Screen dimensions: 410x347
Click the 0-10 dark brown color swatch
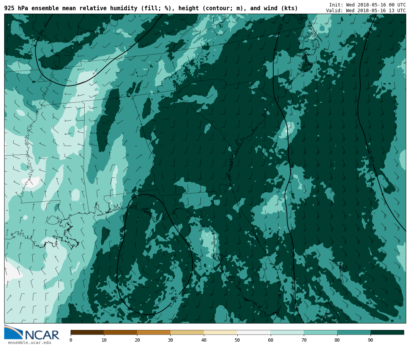(x=87, y=332)
